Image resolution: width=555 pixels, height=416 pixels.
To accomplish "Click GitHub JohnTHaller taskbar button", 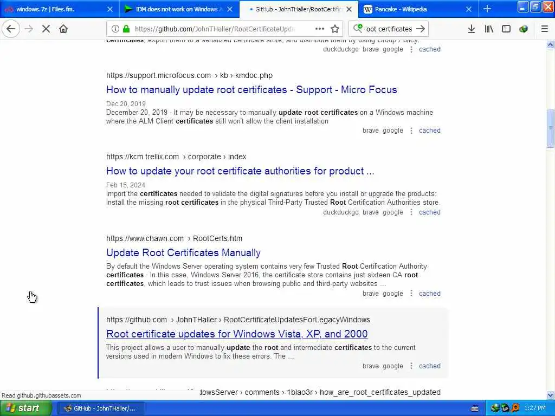I will pos(100,408).
